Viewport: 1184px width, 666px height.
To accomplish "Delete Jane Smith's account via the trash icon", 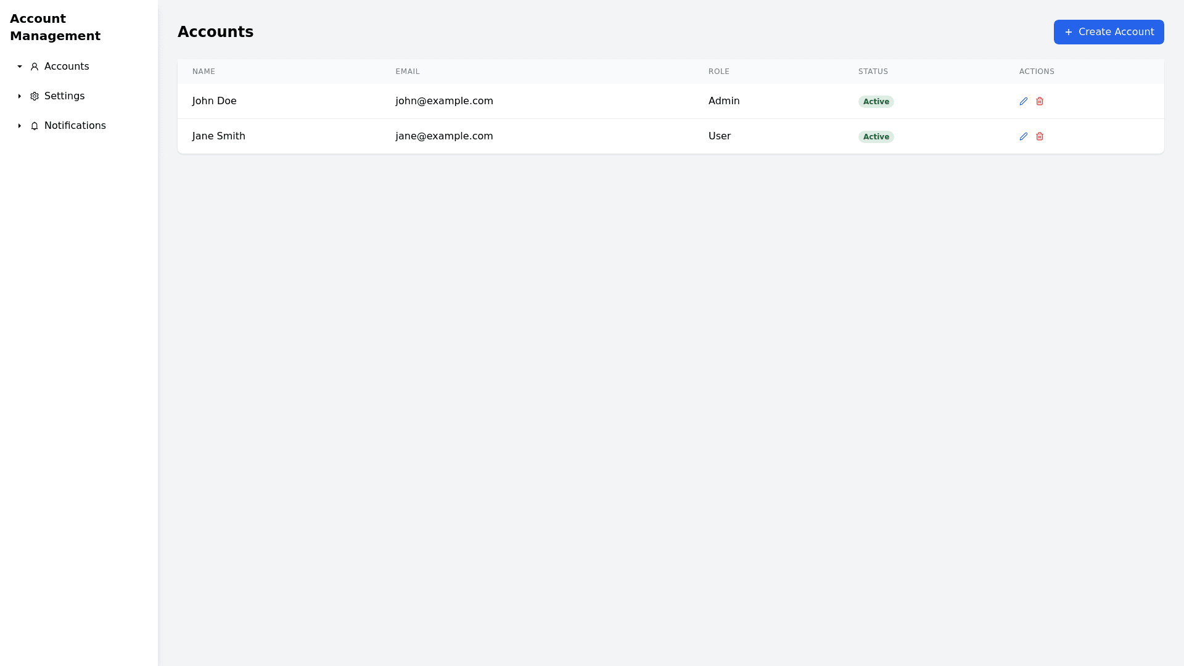I will tap(1040, 136).
